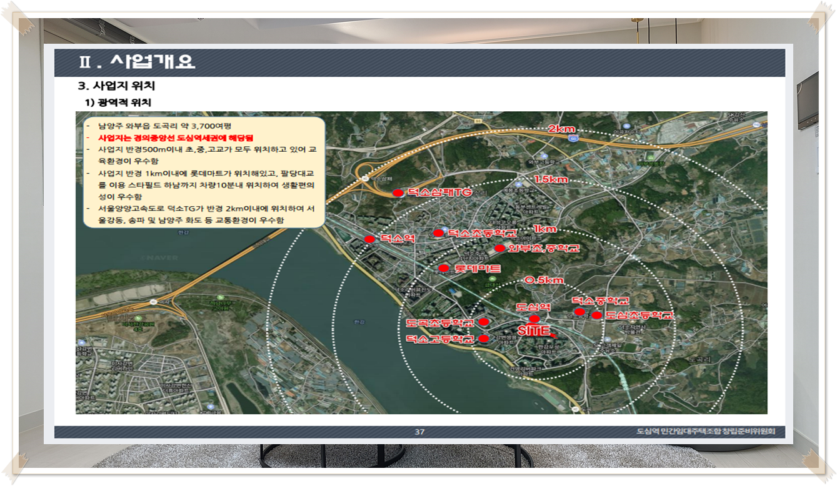Select the red dot below 덕소중학교 label

pos(579,312)
